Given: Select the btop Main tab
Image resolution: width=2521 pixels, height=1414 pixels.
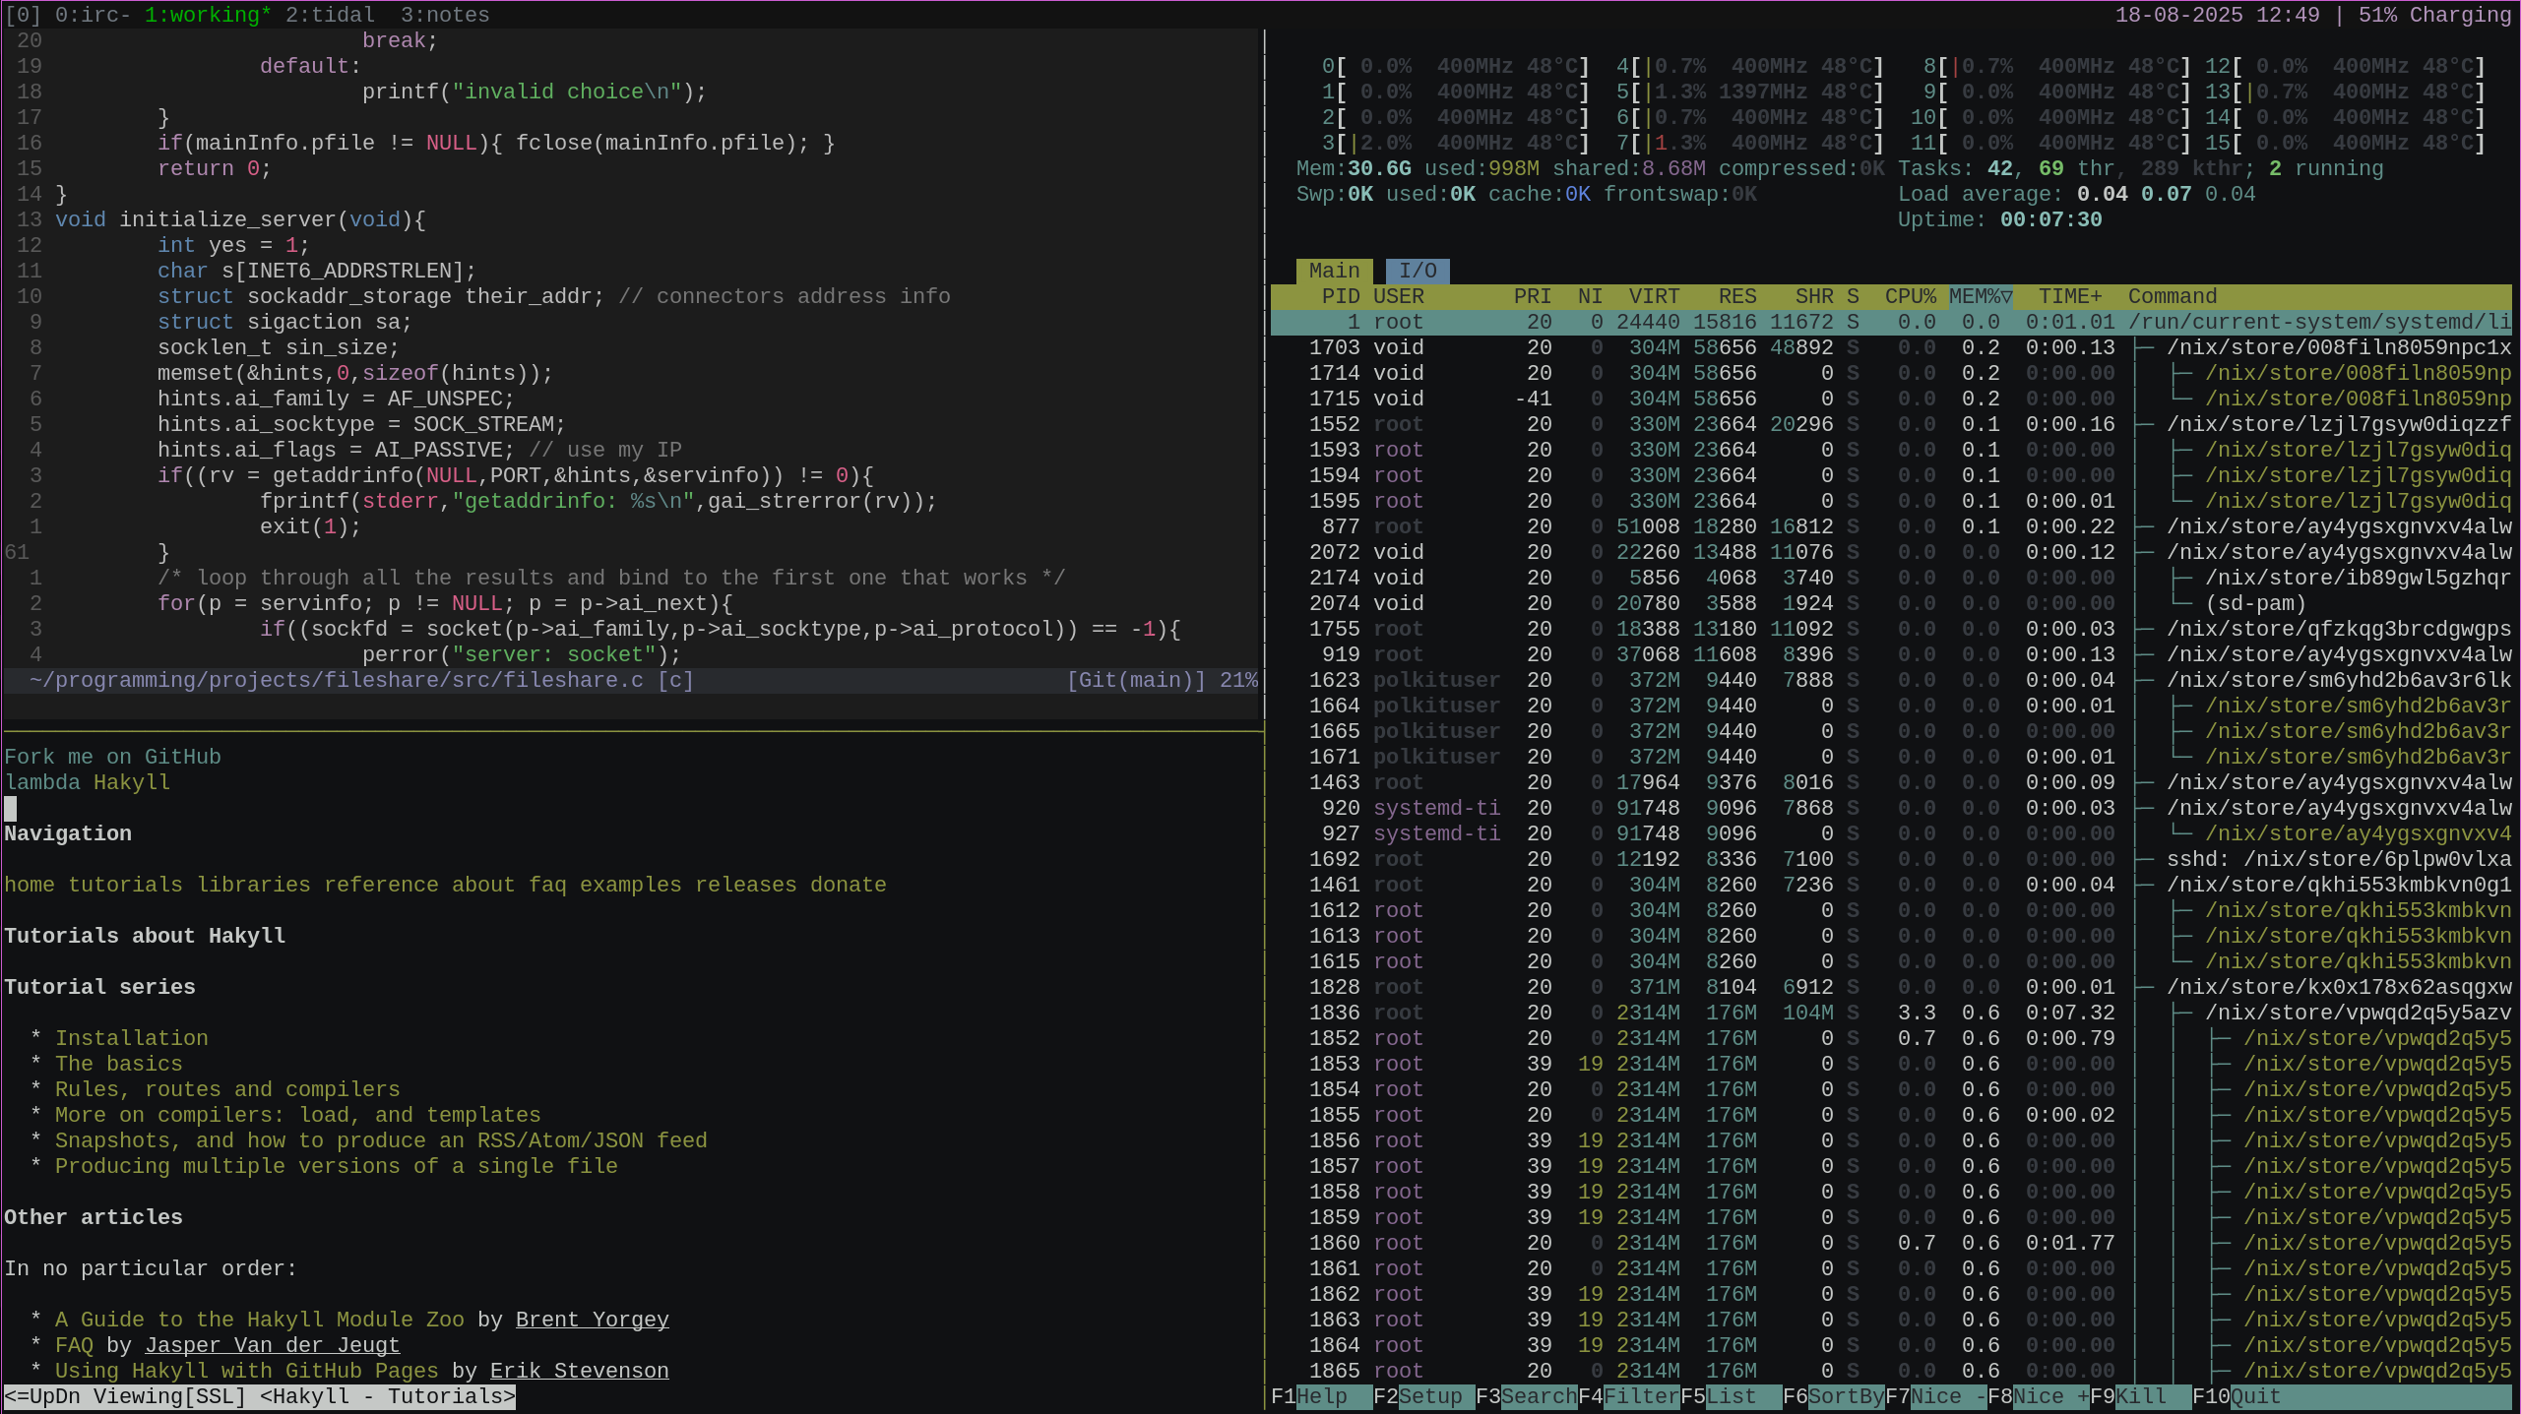Looking at the screenshot, I should [x=1334, y=271].
